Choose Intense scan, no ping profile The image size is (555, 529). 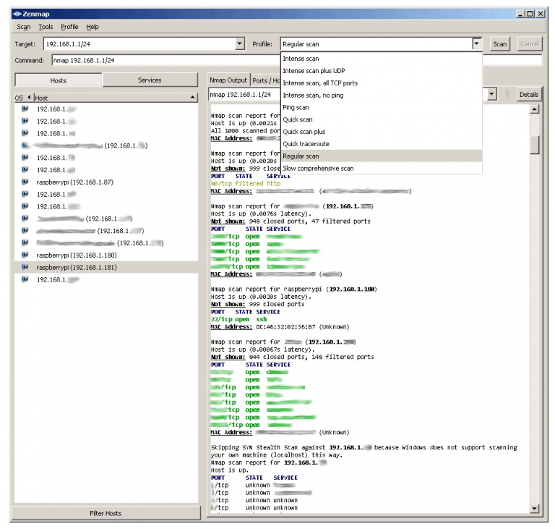(382, 95)
